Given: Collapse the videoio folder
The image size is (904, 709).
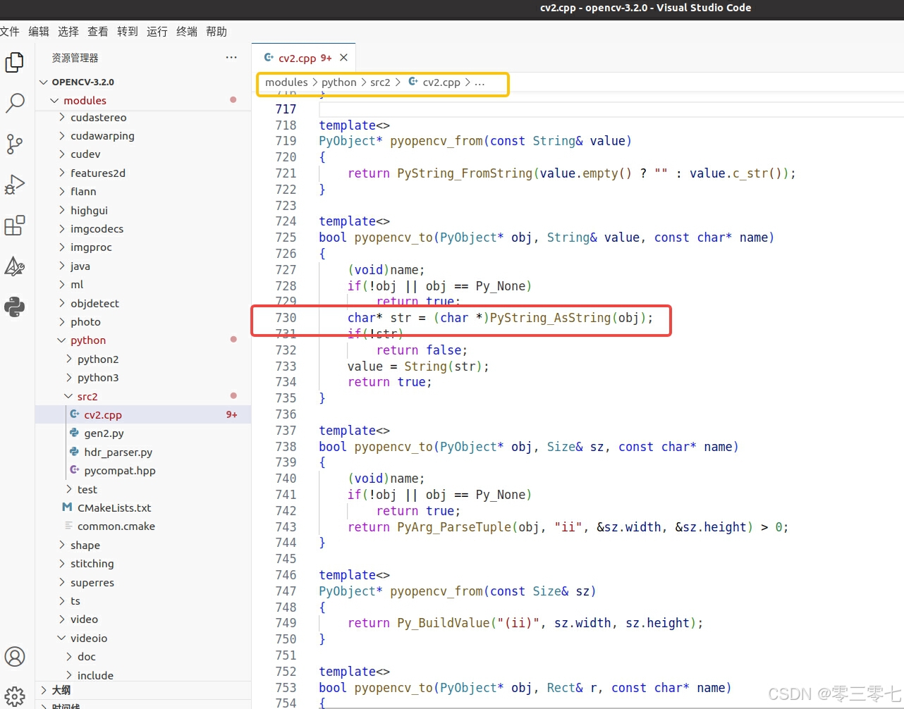Looking at the screenshot, I should click(x=143, y=639).
